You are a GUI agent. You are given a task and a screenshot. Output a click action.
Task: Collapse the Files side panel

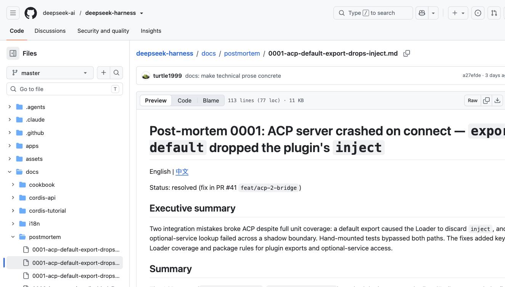[x=13, y=53]
